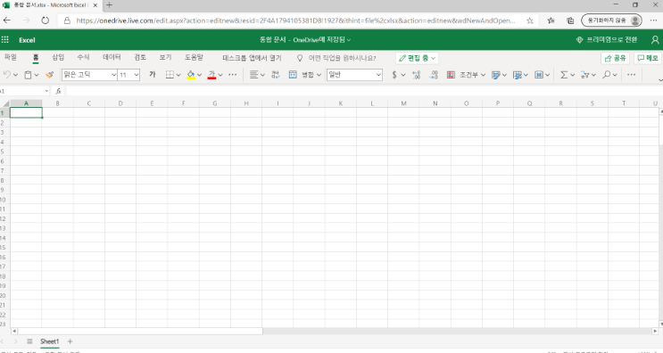Image resolution: width=663 pixels, height=353 pixels.
Task: Click browser refresh button
Action: [45, 21]
